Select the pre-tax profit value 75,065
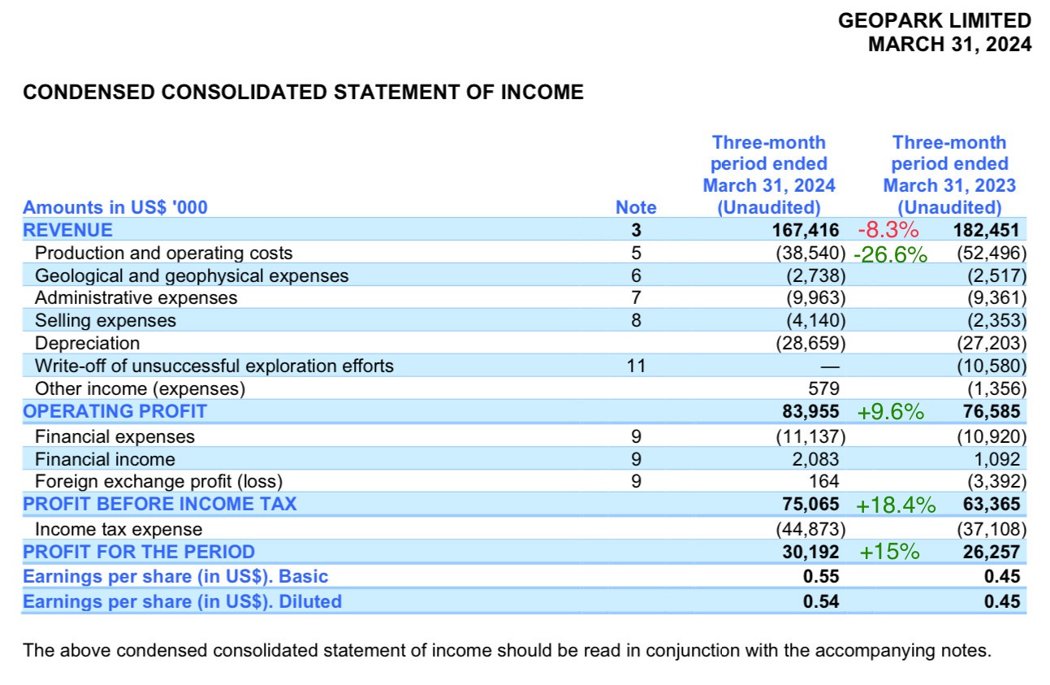Viewport: 1050px width, 685px height. tap(810, 504)
